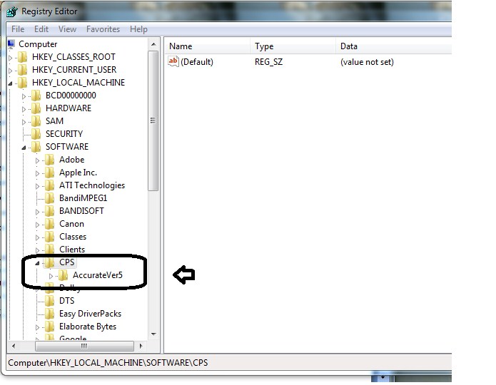Collapse the SOFTWARE key
Viewport: 496px width, 385px height.
click(24, 147)
